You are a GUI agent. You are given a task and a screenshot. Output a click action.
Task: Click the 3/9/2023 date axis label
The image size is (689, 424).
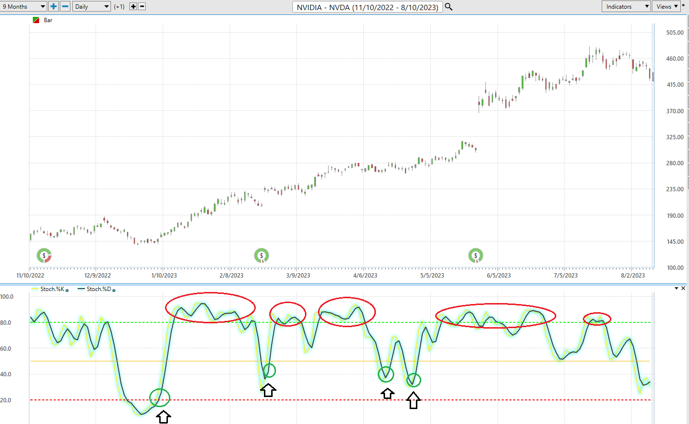pyautogui.click(x=298, y=276)
